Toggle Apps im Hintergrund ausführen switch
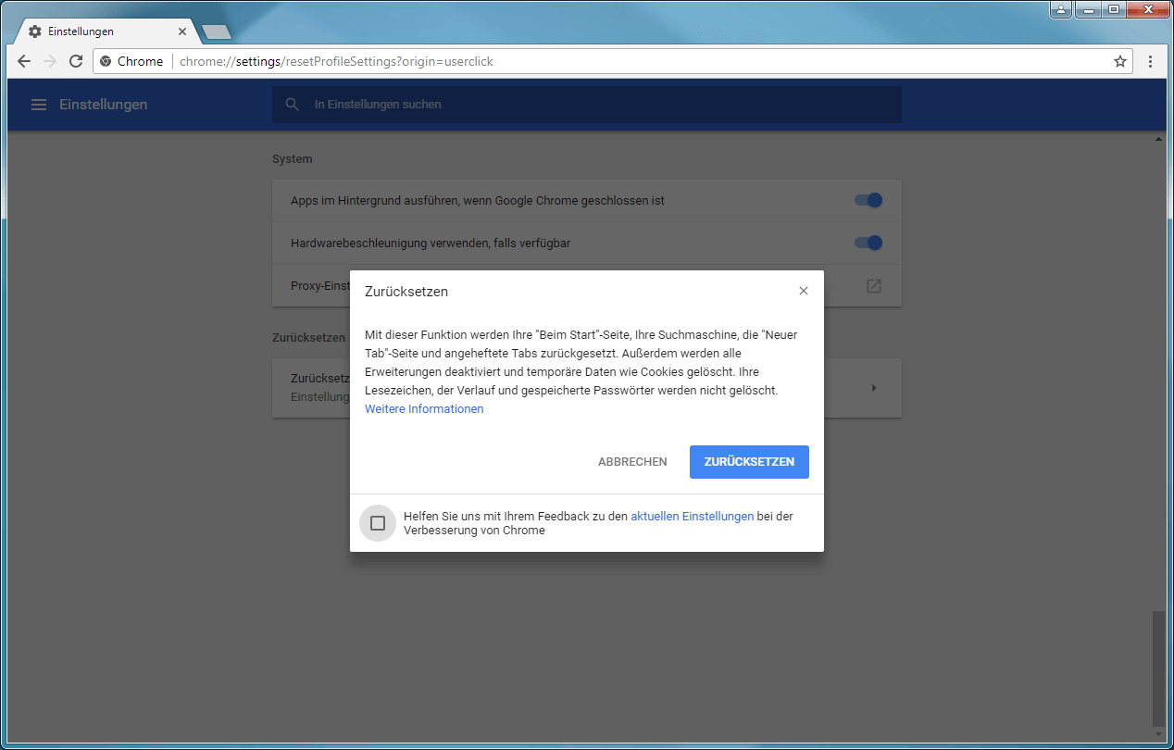Image resolution: width=1174 pixels, height=750 pixels. [868, 200]
